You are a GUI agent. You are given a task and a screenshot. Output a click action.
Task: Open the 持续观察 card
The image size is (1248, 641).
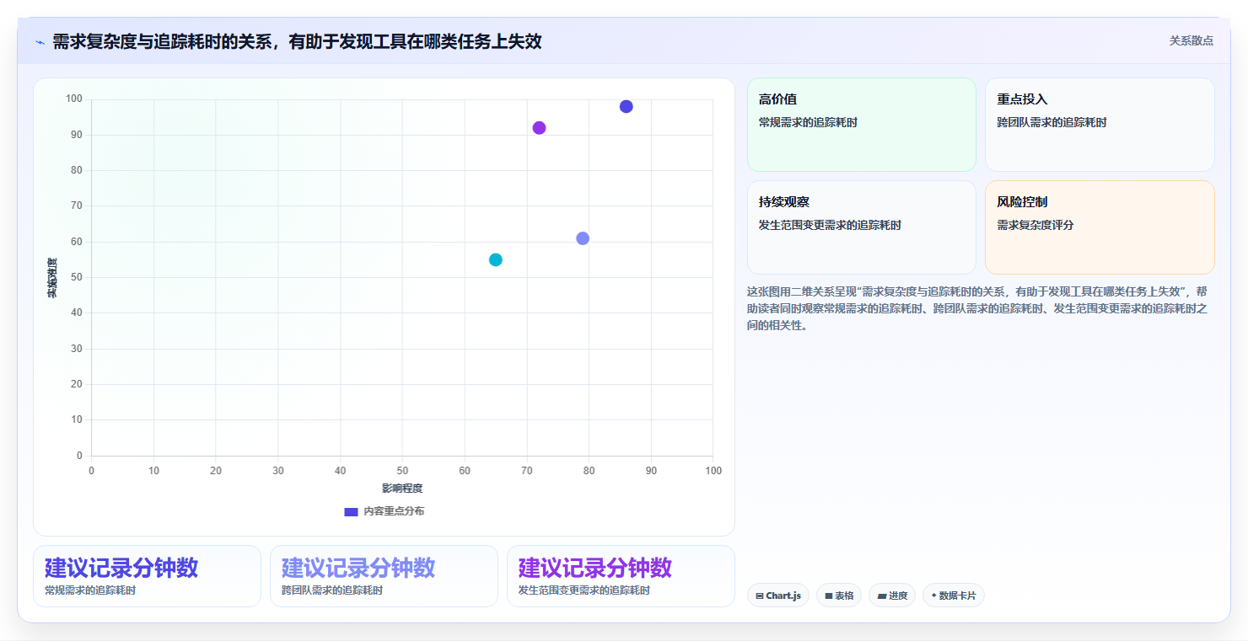861,227
